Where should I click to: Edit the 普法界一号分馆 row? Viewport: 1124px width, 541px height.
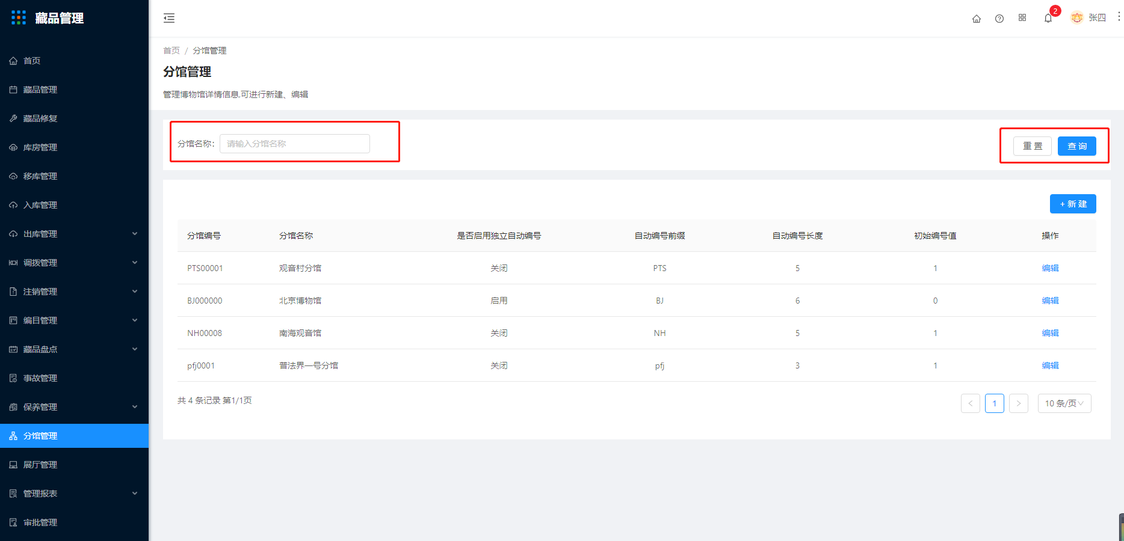[1050, 365]
